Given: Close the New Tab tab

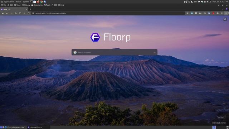Looking at the screenshot, I should tap(26, 9).
